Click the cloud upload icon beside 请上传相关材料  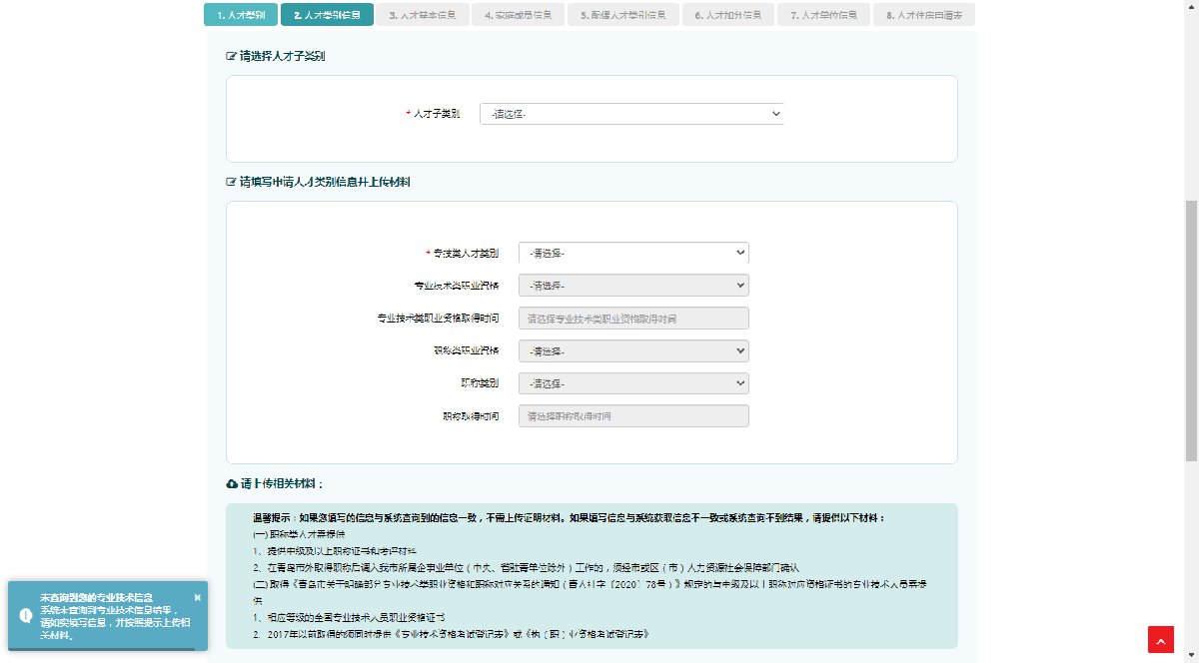[x=232, y=483]
